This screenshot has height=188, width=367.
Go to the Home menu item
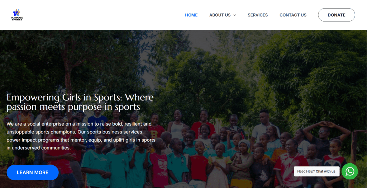tap(191, 15)
